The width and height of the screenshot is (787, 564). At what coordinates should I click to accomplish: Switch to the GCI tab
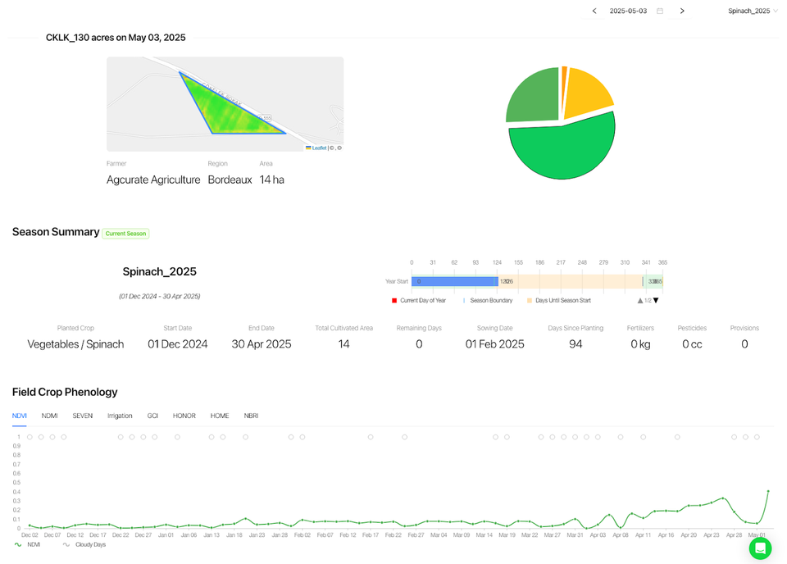point(152,416)
